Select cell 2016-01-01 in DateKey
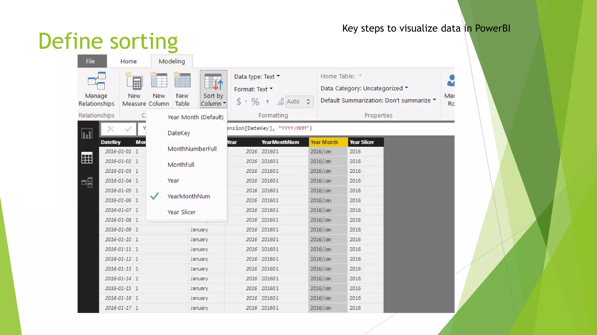Viewport: 597px width, 335px height. (116, 152)
